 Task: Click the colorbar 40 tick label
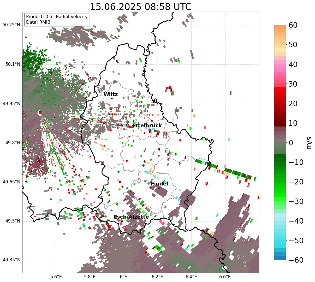[293, 64]
